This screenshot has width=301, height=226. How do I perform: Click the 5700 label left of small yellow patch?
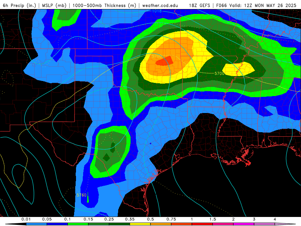coord(219,73)
